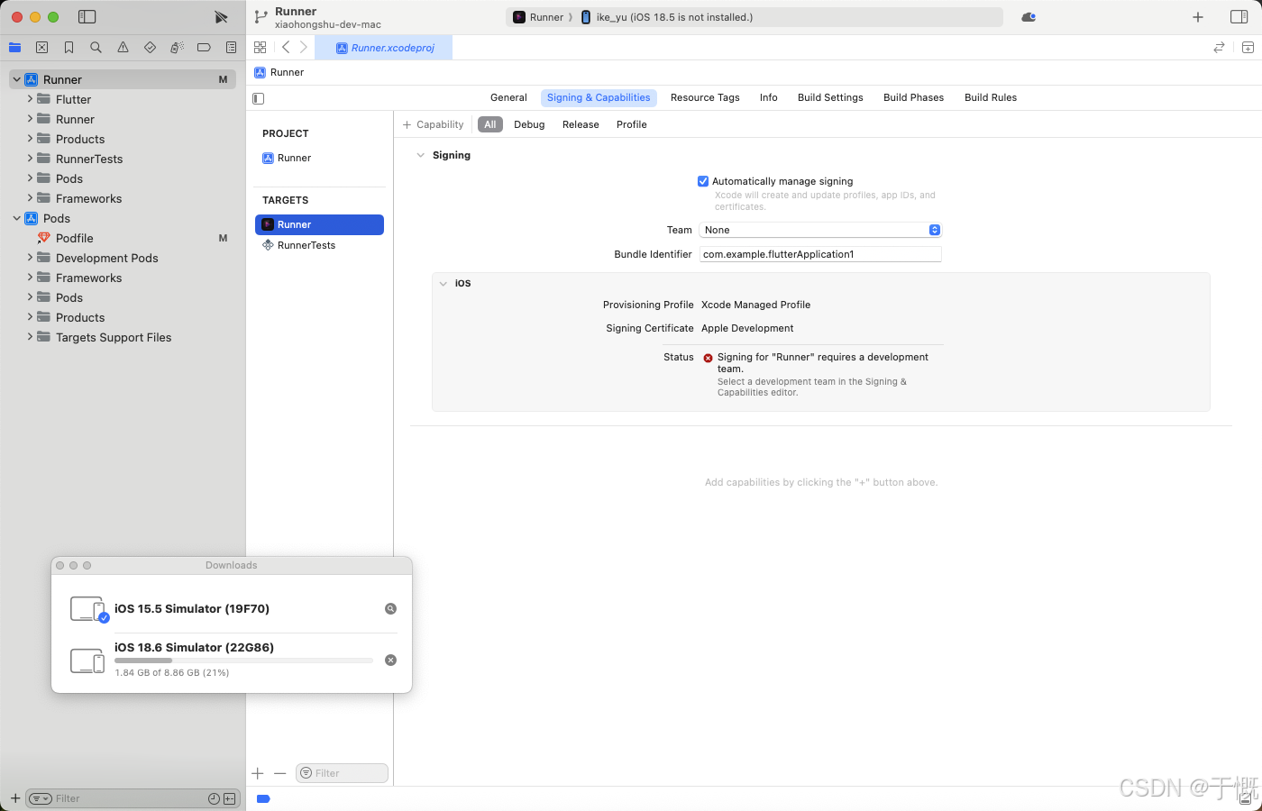This screenshot has height=811, width=1262.
Task: Click the Library plus button in toolbar
Action: tap(1198, 17)
